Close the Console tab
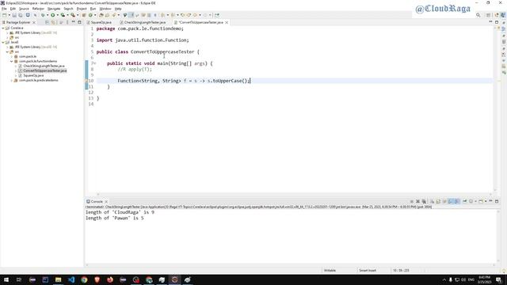 click(x=106, y=201)
